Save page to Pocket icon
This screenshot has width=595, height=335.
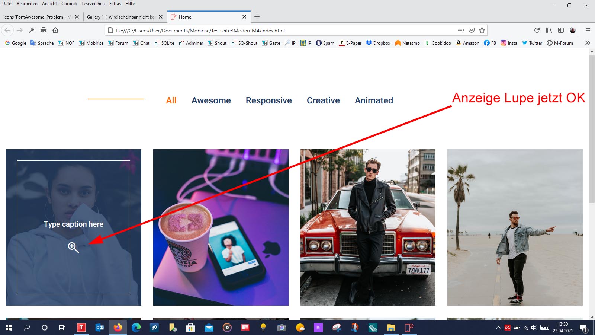coord(472,30)
